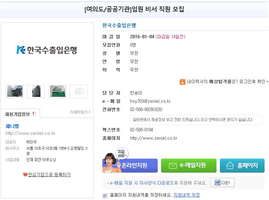Screen dimensions: 269x200
Task: Click the 한국수출입은행 blue heading
Action: click(119, 25)
